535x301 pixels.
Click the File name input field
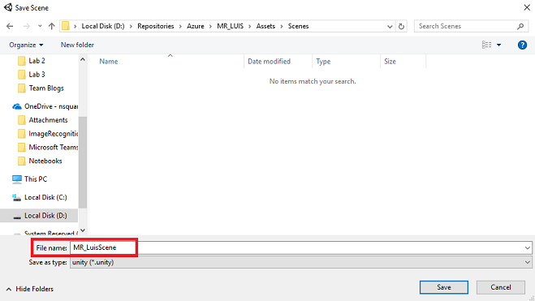[300, 247]
